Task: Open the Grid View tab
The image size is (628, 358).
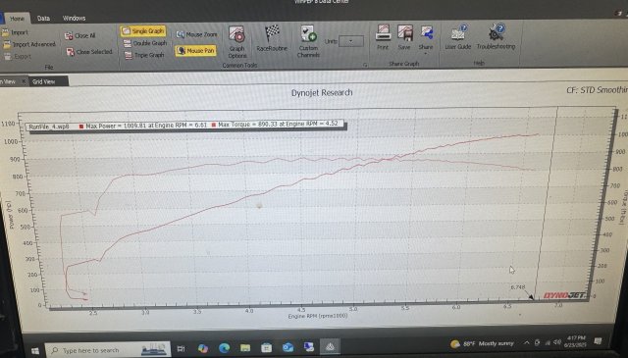Action: [x=43, y=81]
